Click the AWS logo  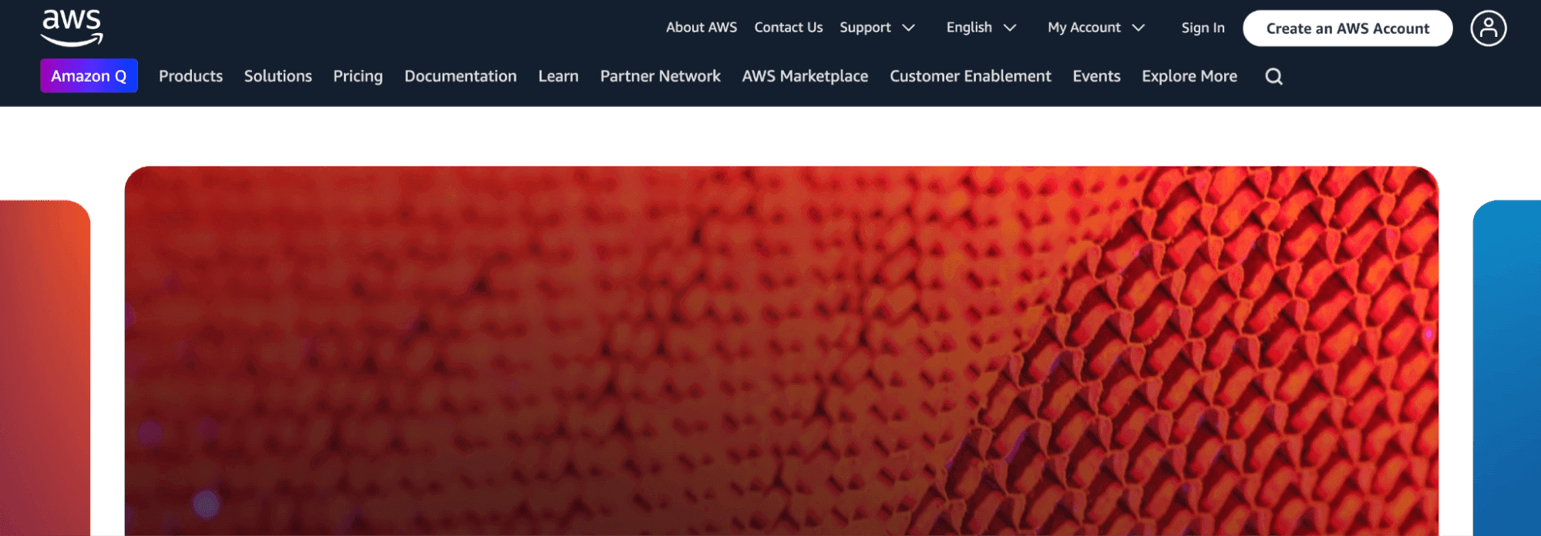pyautogui.click(x=72, y=28)
